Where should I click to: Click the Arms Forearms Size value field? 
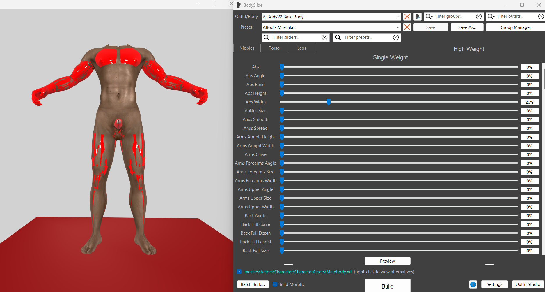pyautogui.click(x=530, y=172)
